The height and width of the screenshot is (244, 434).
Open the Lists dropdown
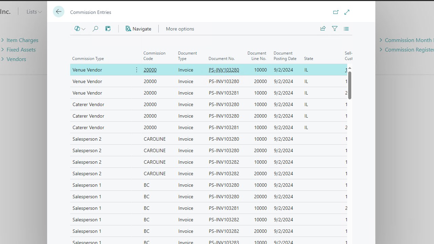[x=34, y=12]
